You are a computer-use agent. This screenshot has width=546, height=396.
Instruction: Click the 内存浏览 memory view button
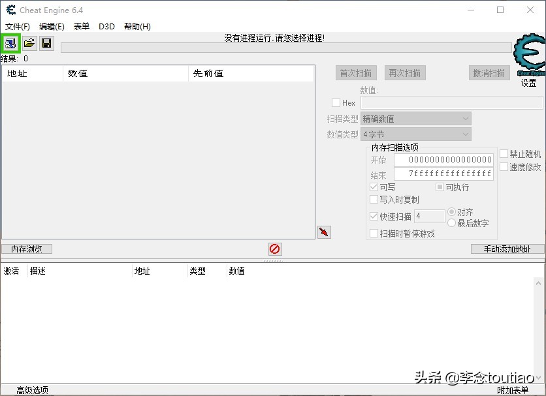pyautogui.click(x=26, y=249)
